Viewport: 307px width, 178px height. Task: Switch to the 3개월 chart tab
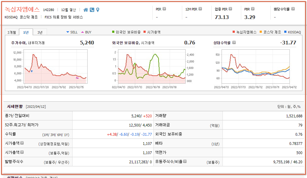click(x=12, y=32)
